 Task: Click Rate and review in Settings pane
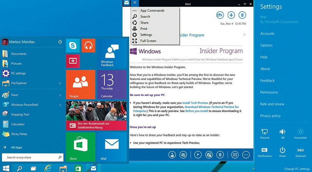pos(272,104)
